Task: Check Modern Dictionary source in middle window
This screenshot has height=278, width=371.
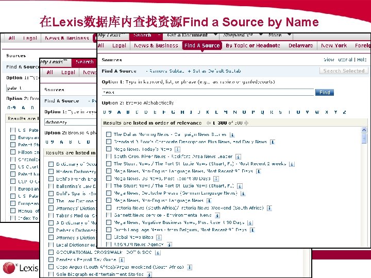Action: pos(51,171)
